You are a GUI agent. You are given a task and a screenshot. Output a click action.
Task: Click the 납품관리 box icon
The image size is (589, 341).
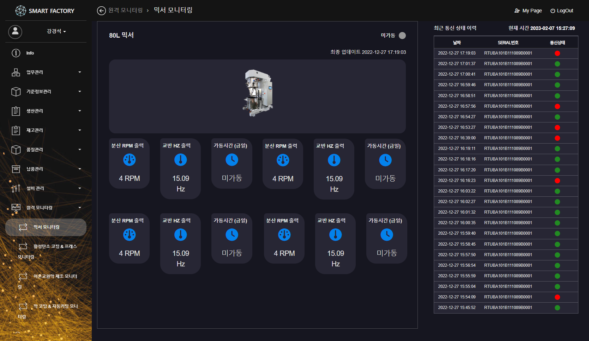pyautogui.click(x=16, y=169)
